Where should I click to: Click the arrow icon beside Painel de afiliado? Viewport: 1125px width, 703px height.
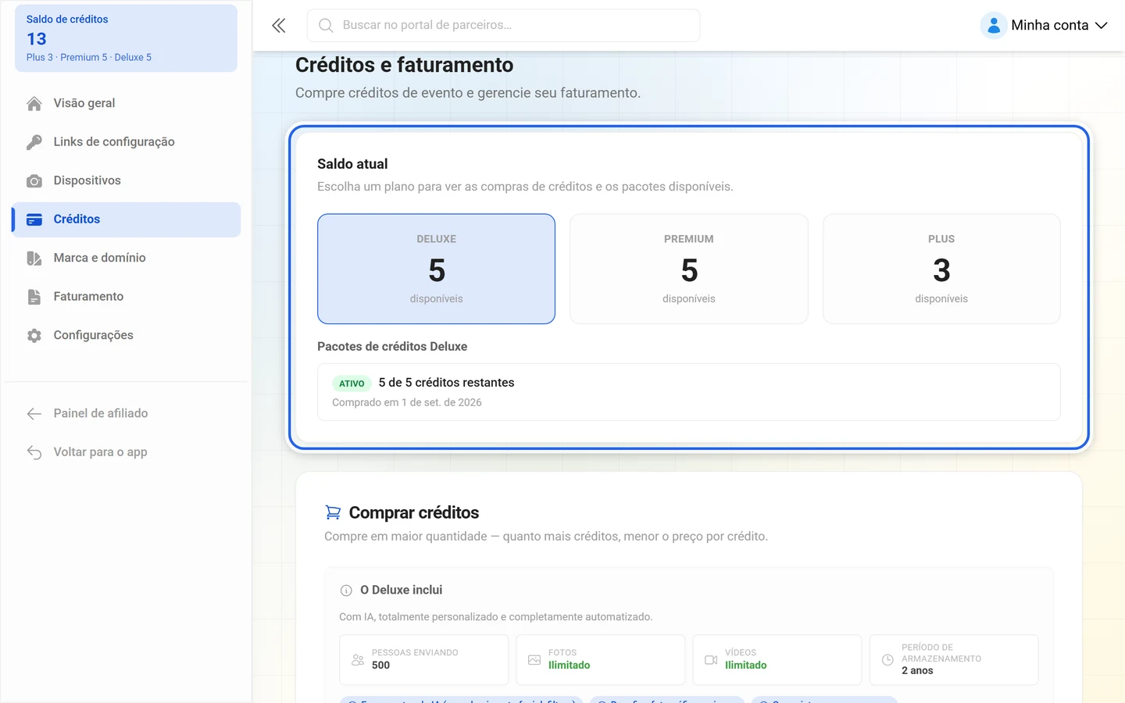pyautogui.click(x=34, y=413)
